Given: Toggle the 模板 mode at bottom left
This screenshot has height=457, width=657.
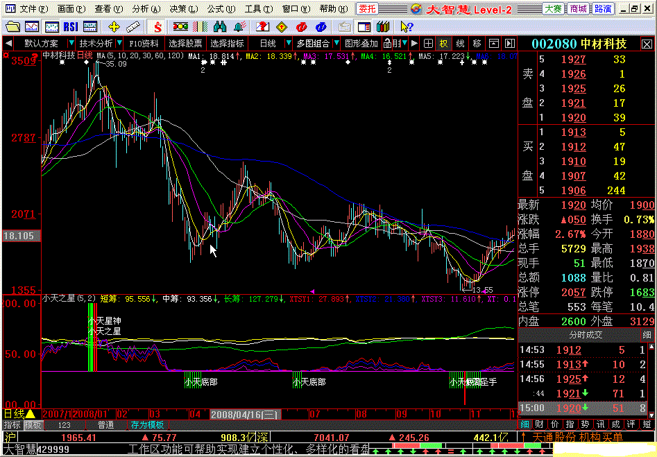Looking at the screenshot, I should (x=33, y=424).
